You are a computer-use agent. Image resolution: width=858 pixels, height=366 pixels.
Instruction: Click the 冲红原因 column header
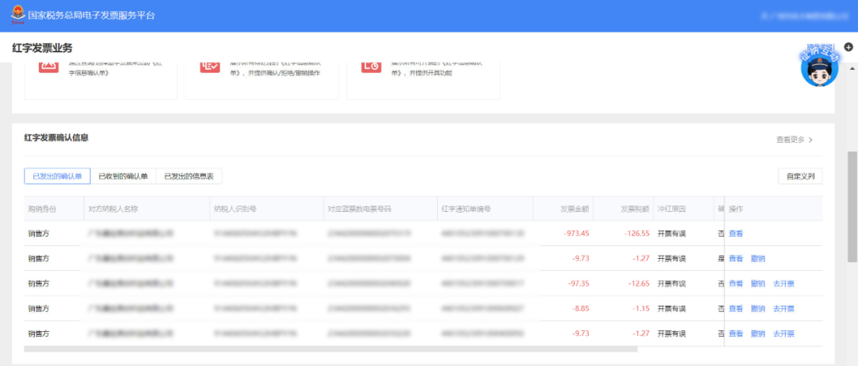[683, 209]
